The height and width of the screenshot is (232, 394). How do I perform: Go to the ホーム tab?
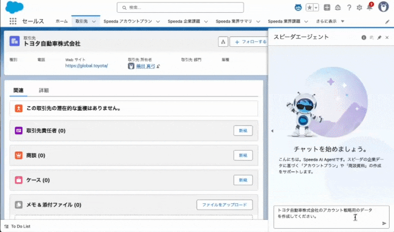[x=61, y=21]
